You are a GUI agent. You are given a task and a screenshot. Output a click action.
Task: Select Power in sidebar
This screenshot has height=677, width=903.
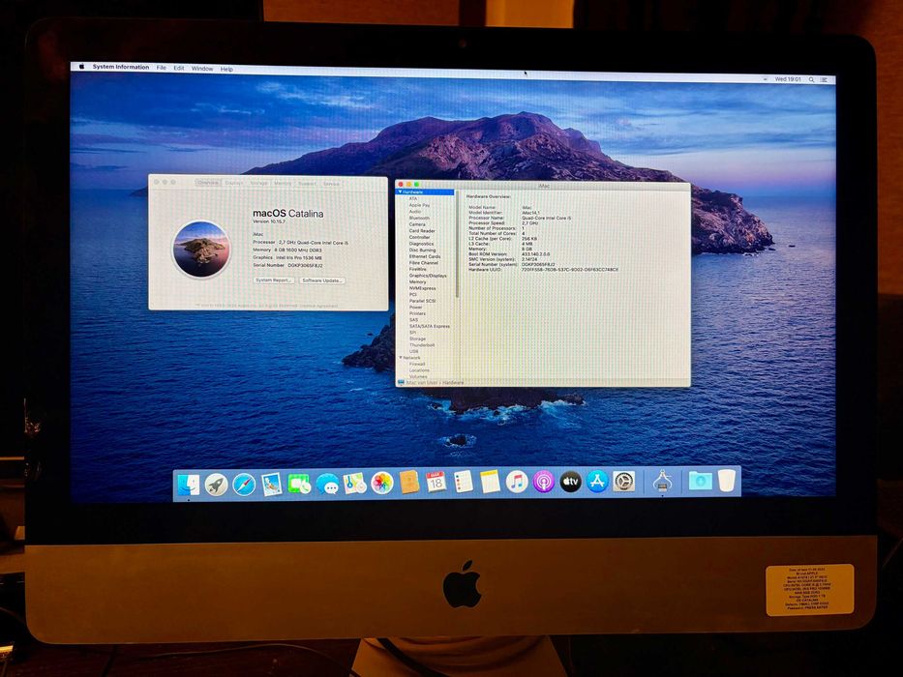(x=416, y=308)
